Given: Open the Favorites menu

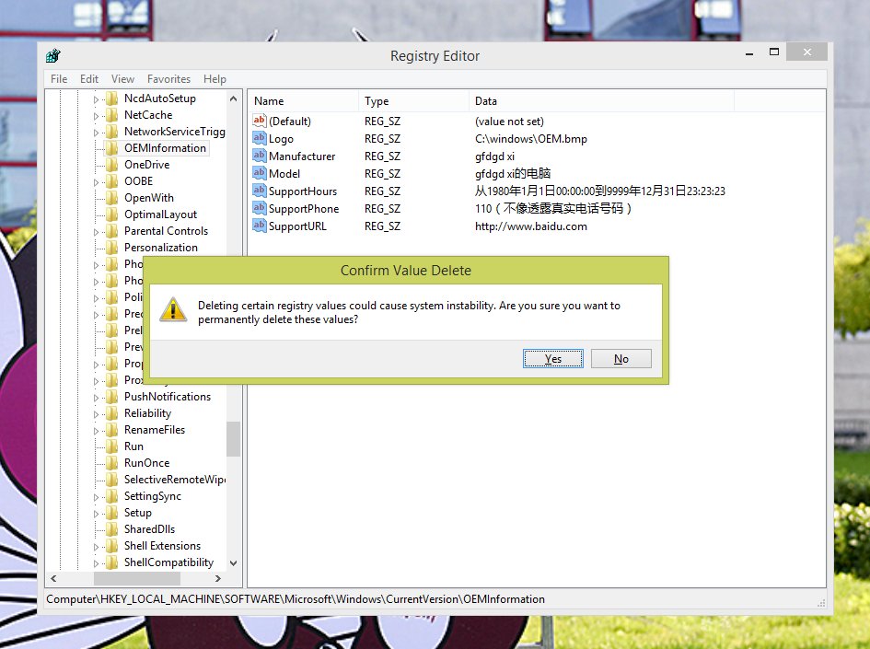Looking at the screenshot, I should pos(169,79).
